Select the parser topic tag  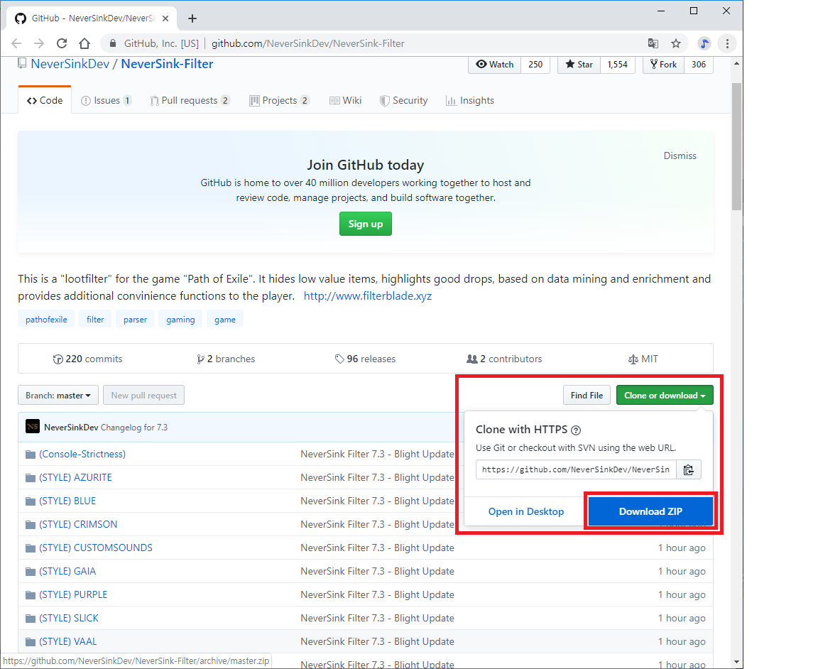coord(135,320)
